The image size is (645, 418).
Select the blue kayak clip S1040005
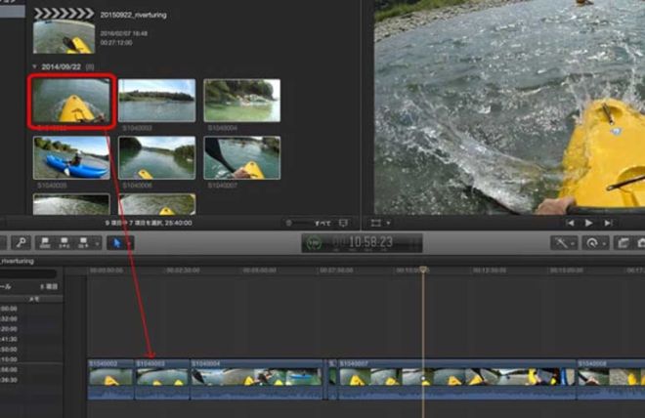pos(70,156)
